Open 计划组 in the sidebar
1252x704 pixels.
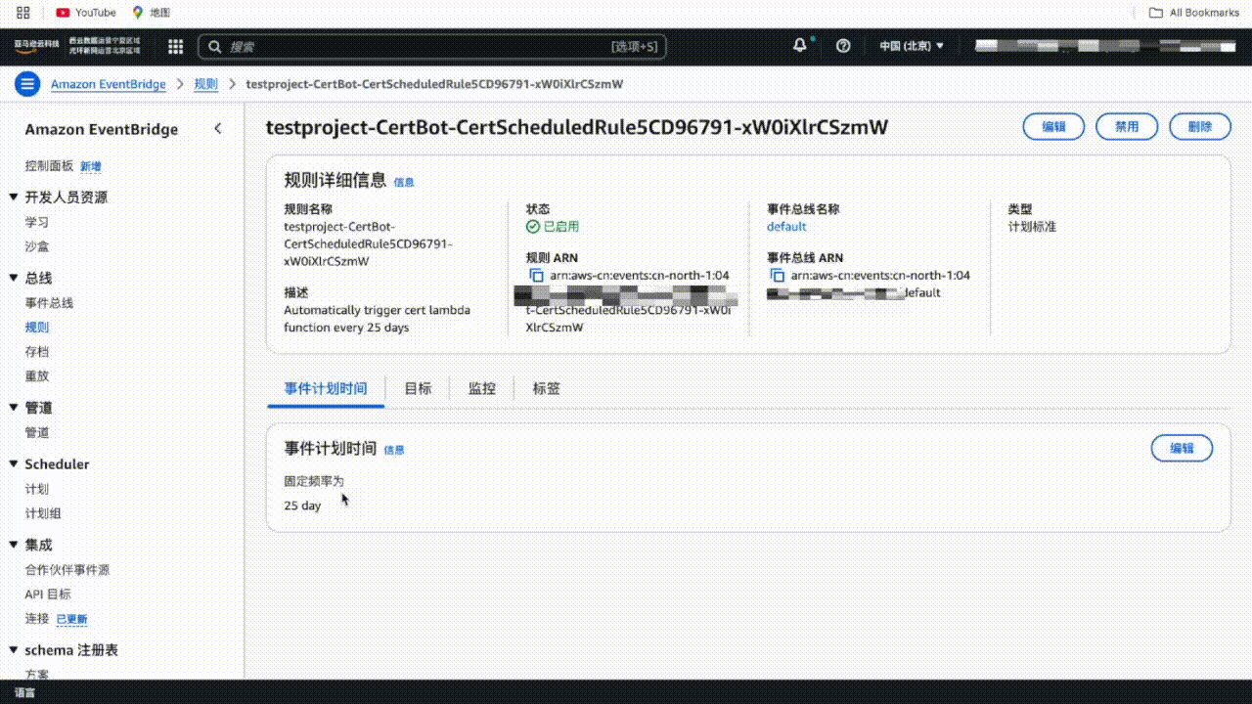tap(43, 513)
